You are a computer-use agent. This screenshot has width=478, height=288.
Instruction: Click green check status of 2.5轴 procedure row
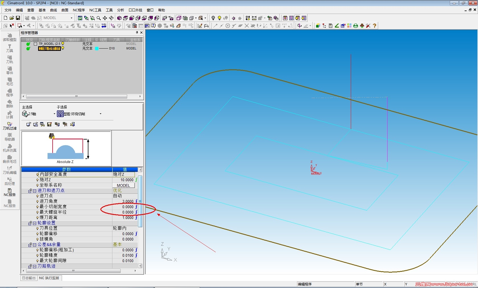tap(28, 49)
